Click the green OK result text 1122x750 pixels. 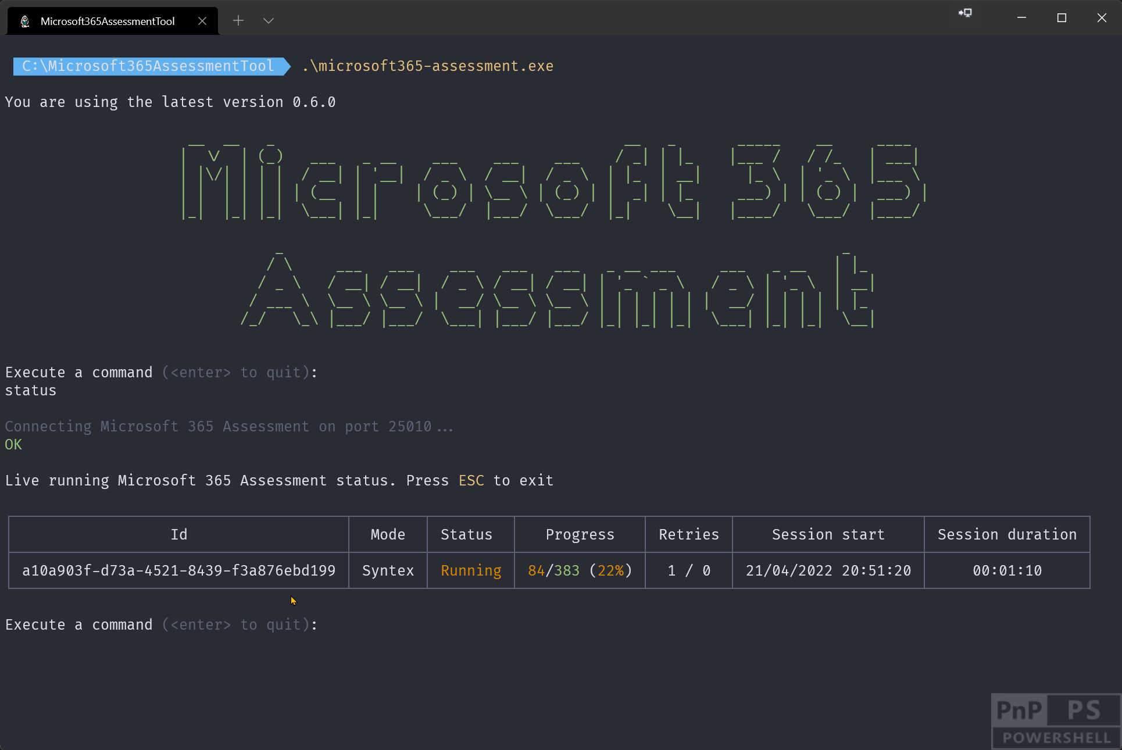coord(13,445)
